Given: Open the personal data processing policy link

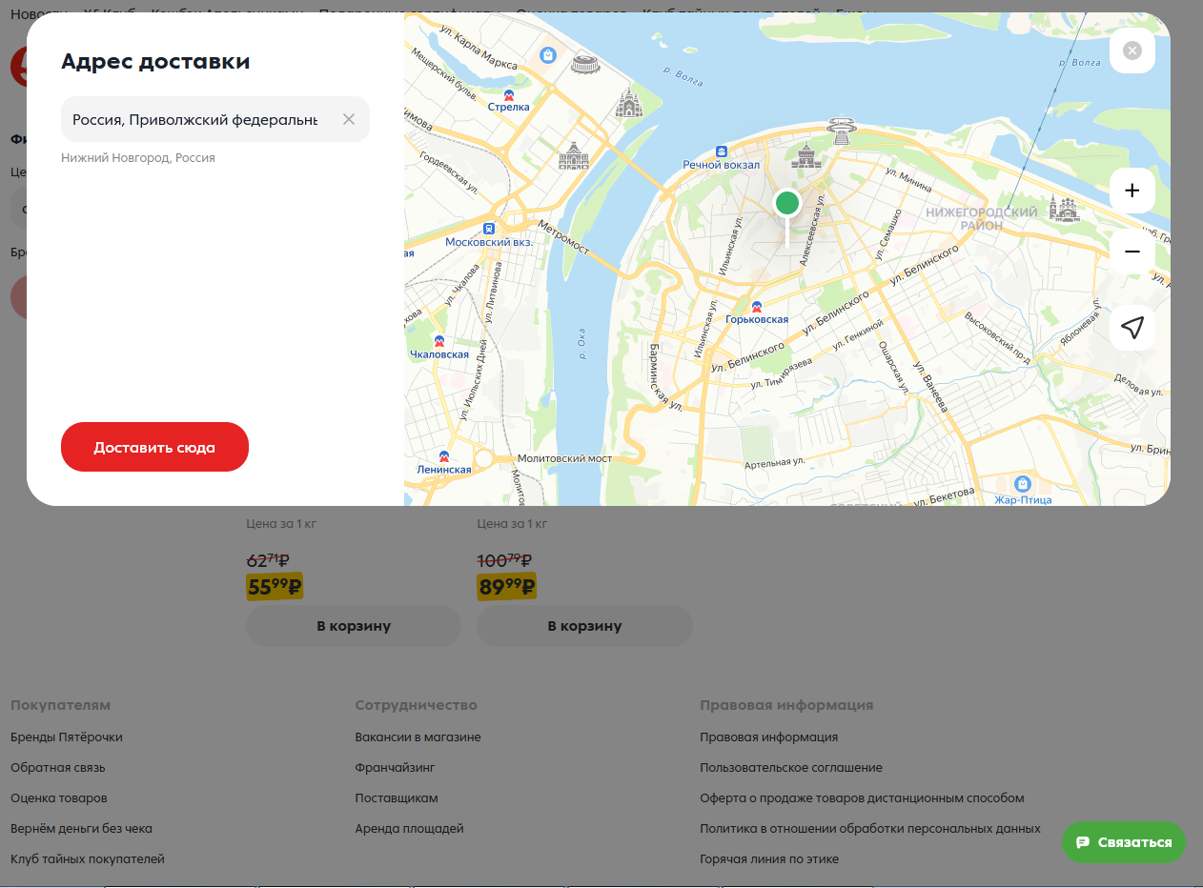Looking at the screenshot, I should pyautogui.click(x=870, y=829).
